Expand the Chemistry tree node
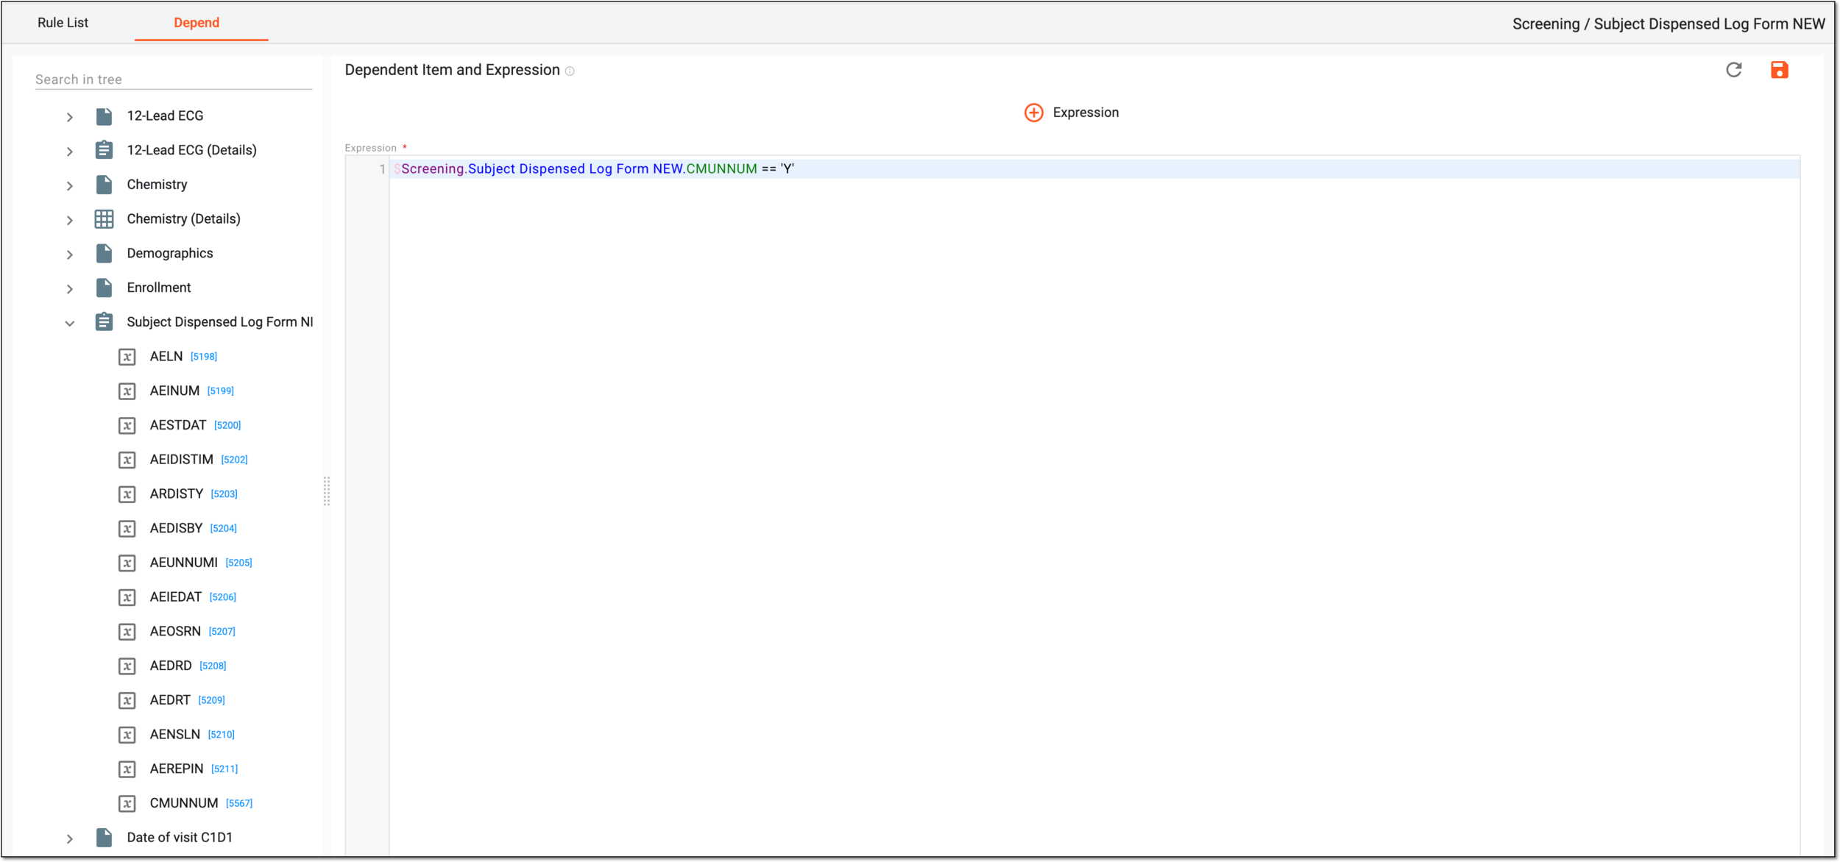The image size is (1840, 862). pyautogui.click(x=70, y=186)
